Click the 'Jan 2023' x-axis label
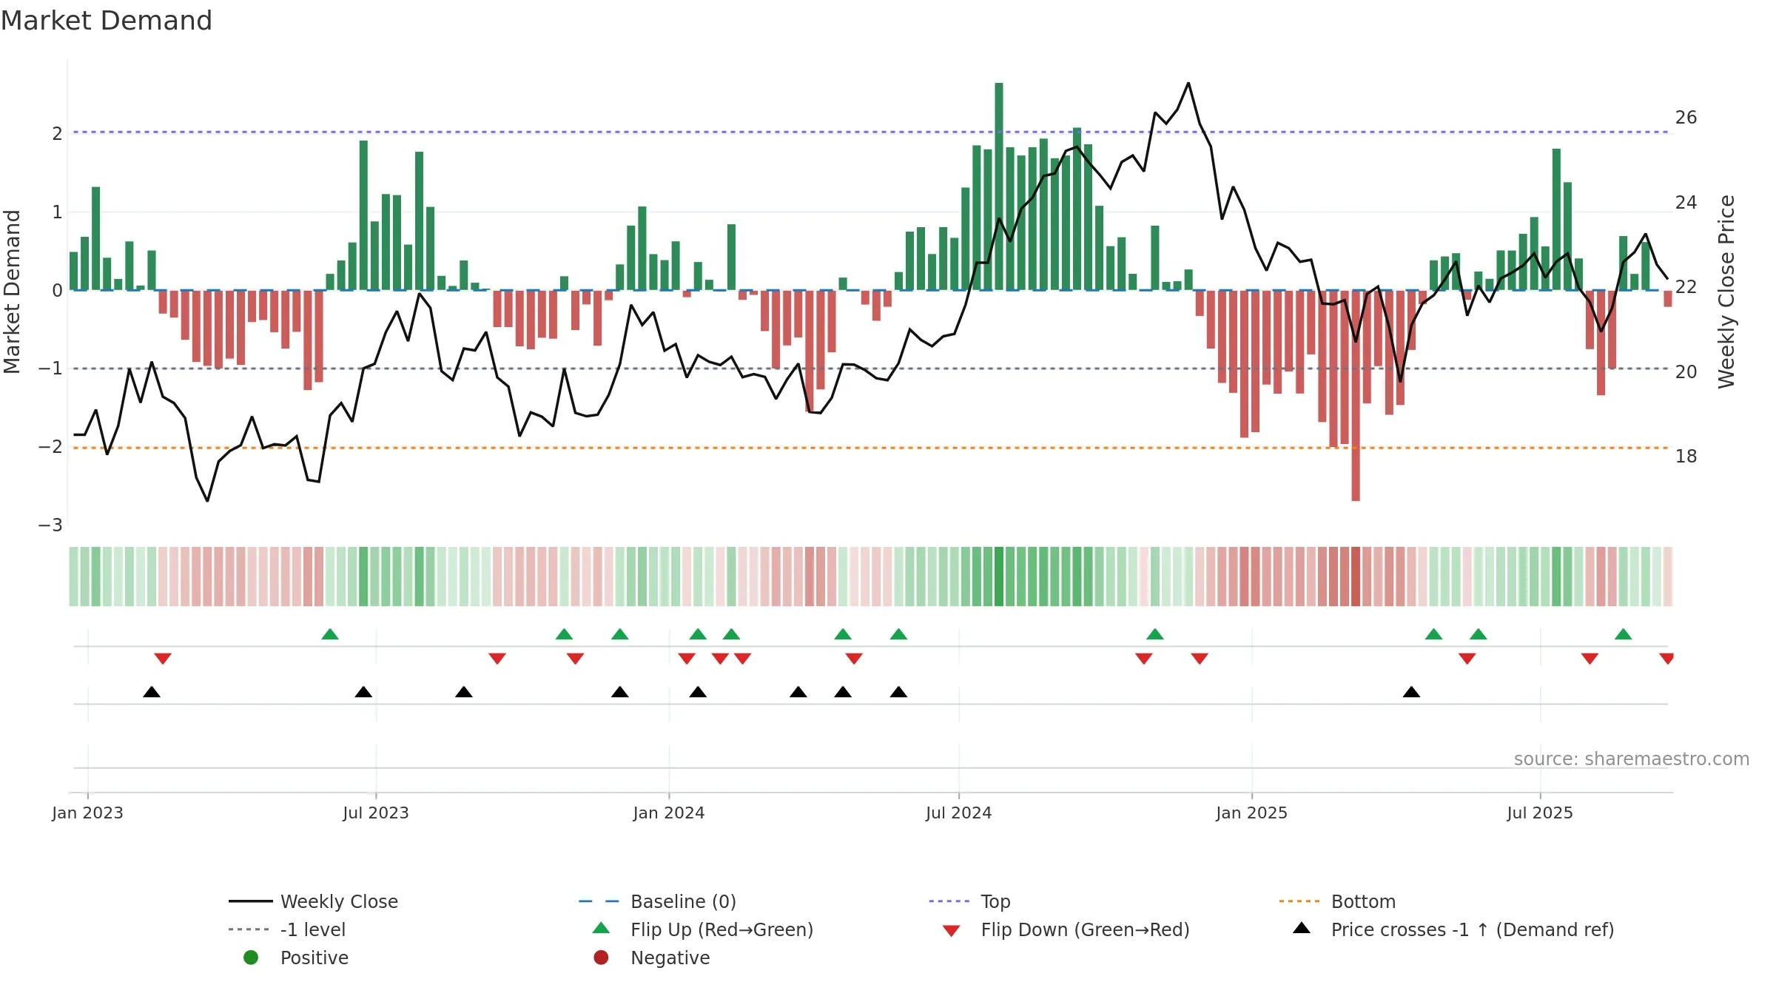The height and width of the screenshot is (999, 1776). (x=87, y=813)
